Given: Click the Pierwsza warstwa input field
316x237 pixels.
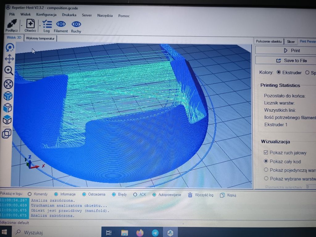Looking at the screenshot, I should tap(310, 187).
